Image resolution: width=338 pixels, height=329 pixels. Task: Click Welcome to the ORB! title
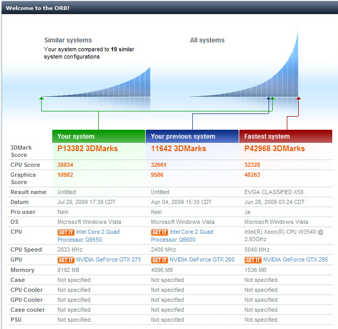[38, 8]
